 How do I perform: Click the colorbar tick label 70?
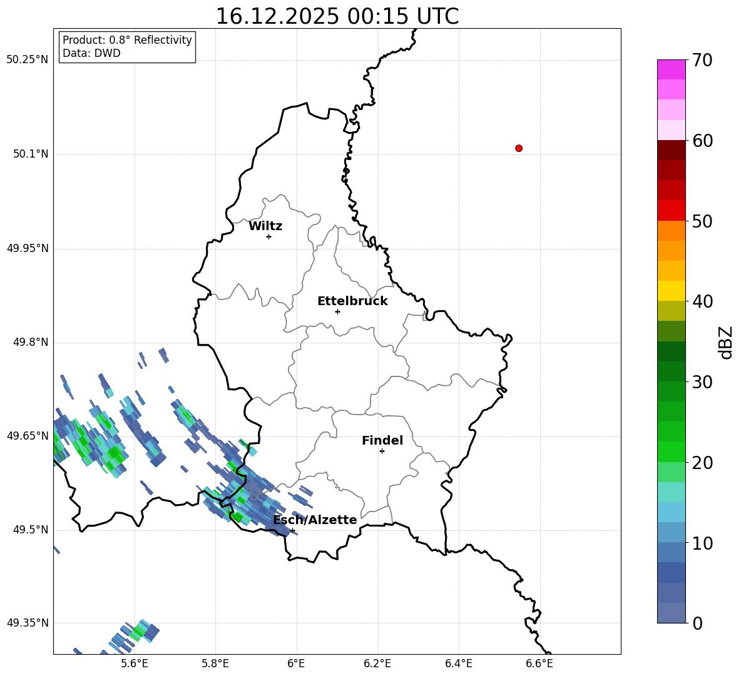point(702,61)
